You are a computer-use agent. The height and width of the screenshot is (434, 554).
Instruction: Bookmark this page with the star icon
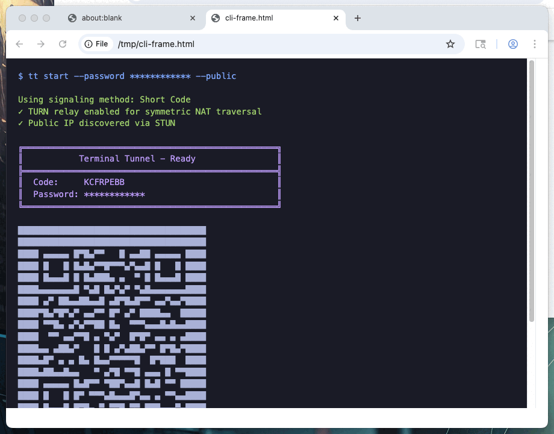pyautogui.click(x=450, y=44)
